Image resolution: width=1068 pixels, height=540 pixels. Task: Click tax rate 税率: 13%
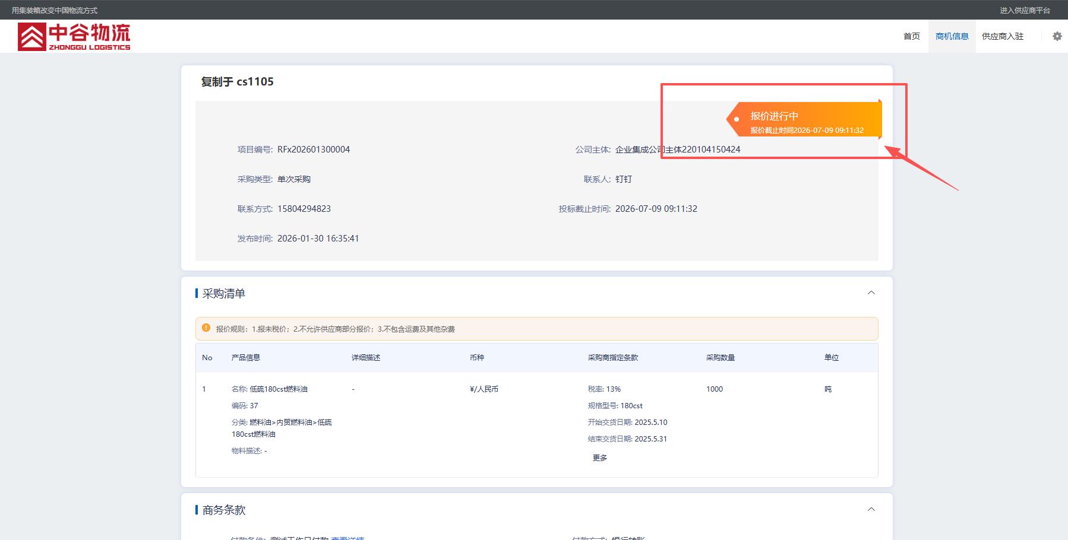[604, 389]
